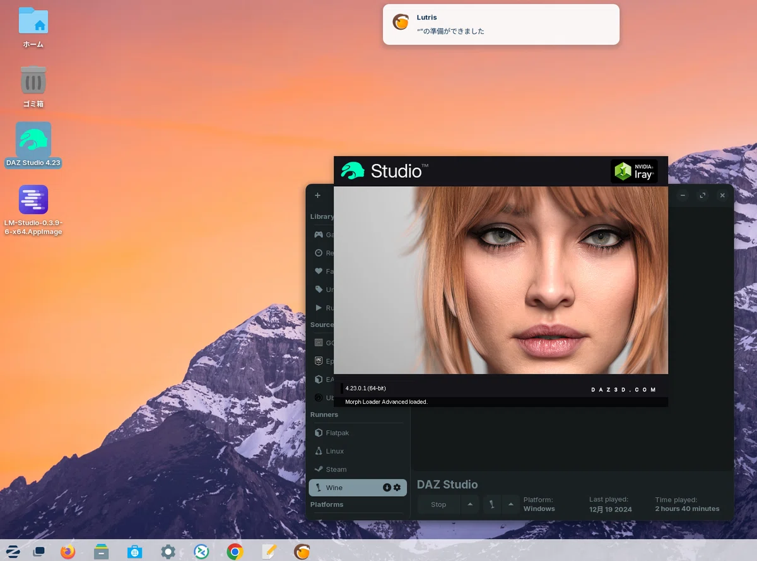Viewport: 757px width, 561px height.
Task: Open the file manager from the taskbar
Action: click(x=101, y=552)
